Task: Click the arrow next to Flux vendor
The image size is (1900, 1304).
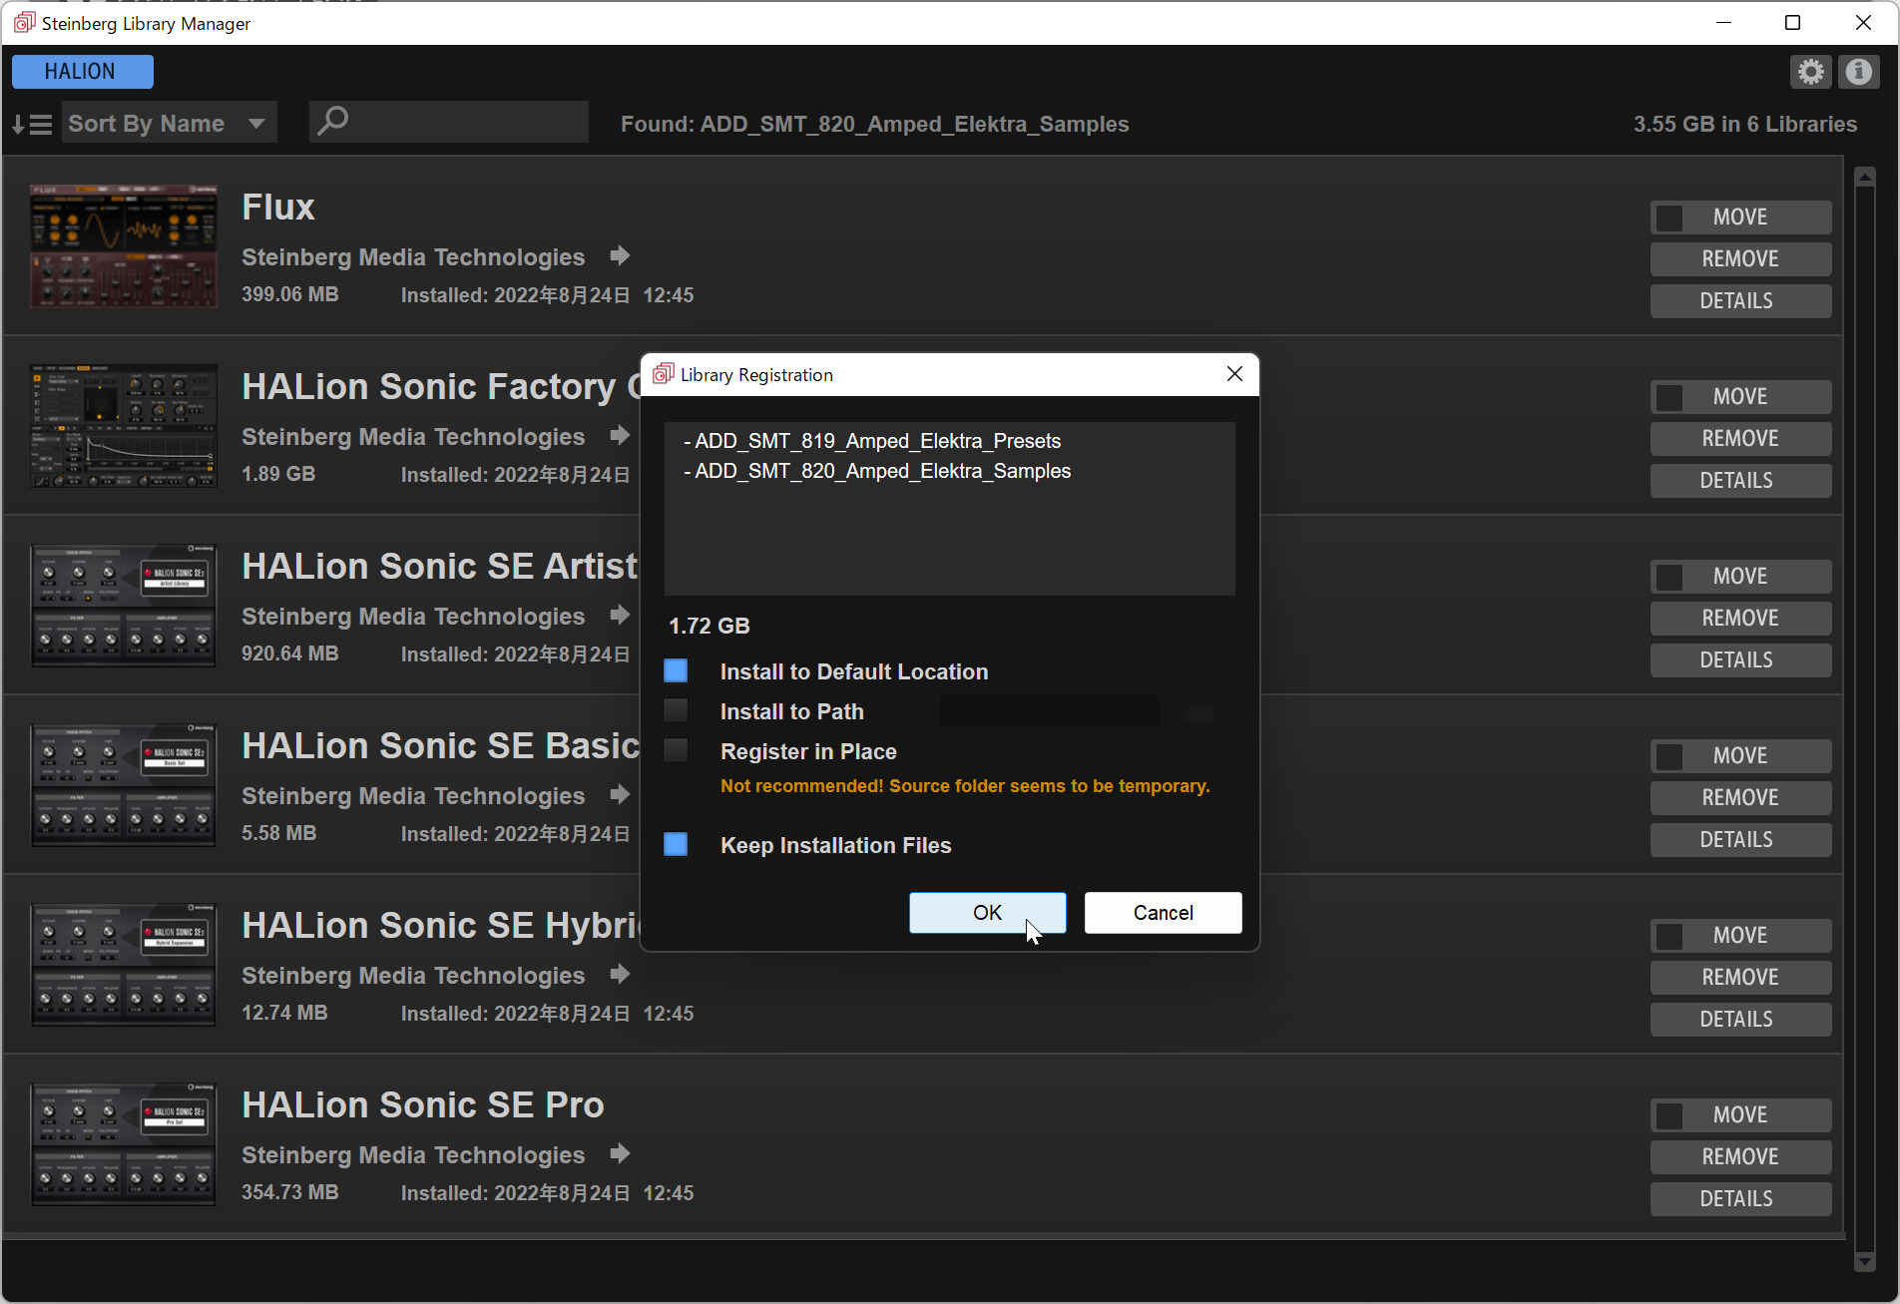Action: coord(620,256)
